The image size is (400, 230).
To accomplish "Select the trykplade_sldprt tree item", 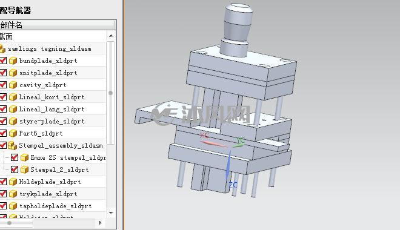I will coord(48,194).
